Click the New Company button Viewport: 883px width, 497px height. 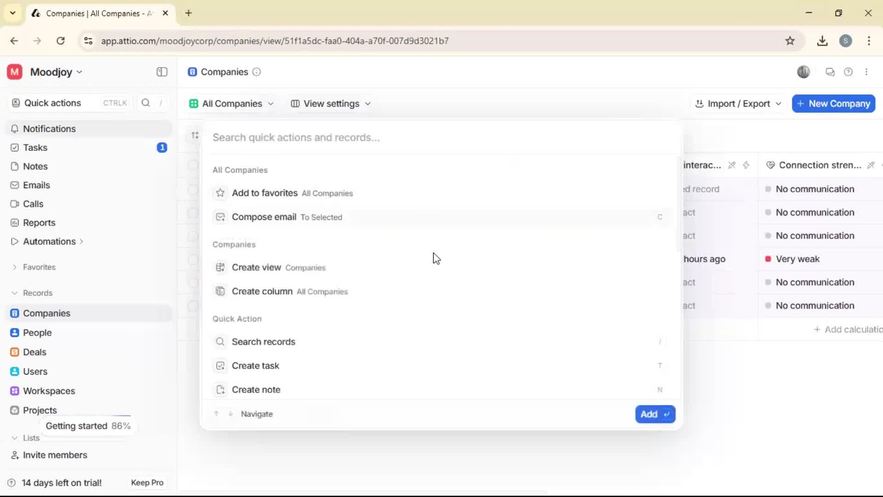click(x=833, y=104)
